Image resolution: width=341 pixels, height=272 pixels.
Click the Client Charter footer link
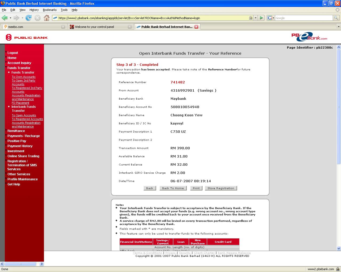pos(204,253)
